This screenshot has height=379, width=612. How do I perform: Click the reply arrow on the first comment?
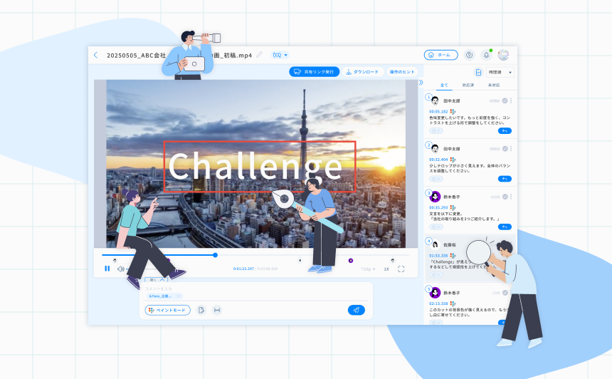505,131
